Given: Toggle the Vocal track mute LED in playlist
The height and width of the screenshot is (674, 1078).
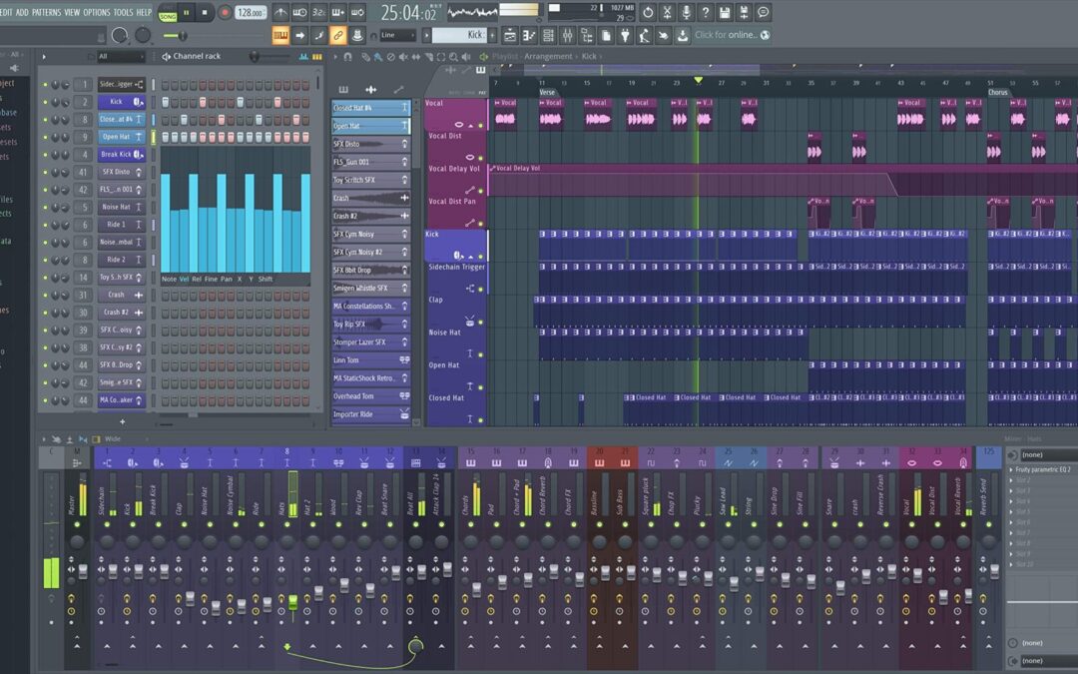Looking at the screenshot, I should coord(480,126).
